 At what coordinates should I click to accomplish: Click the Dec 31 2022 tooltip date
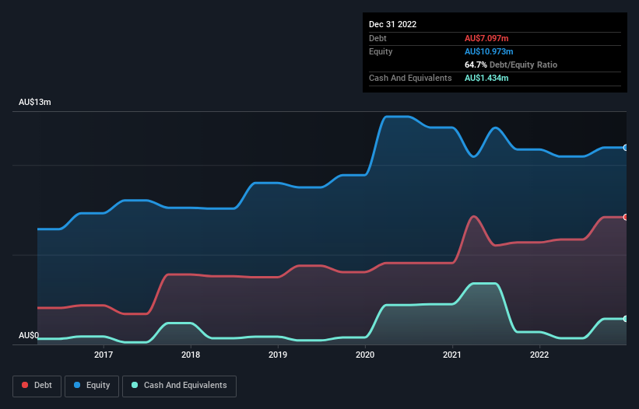393,24
